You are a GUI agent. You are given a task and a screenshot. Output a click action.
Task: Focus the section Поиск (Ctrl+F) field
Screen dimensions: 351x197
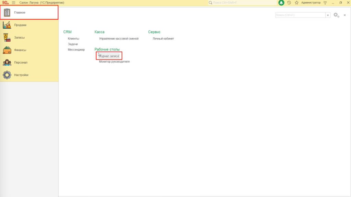tap(300, 15)
